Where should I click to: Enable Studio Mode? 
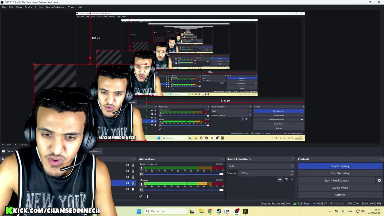coord(340,188)
